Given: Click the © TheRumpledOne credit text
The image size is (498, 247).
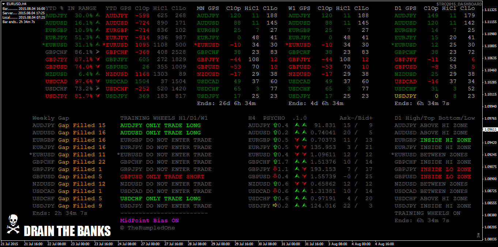Looking at the screenshot, I should tap(147, 228).
